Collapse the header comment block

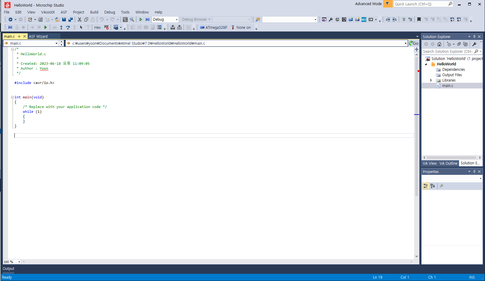[12, 49]
